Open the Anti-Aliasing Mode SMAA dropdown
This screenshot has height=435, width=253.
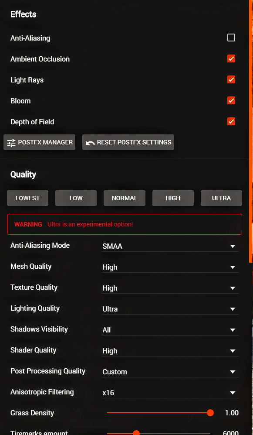pyautogui.click(x=170, y=246)
